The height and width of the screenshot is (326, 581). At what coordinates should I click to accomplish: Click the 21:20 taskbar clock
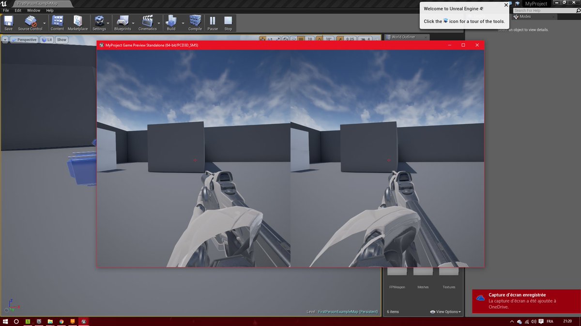click(567, 321)
